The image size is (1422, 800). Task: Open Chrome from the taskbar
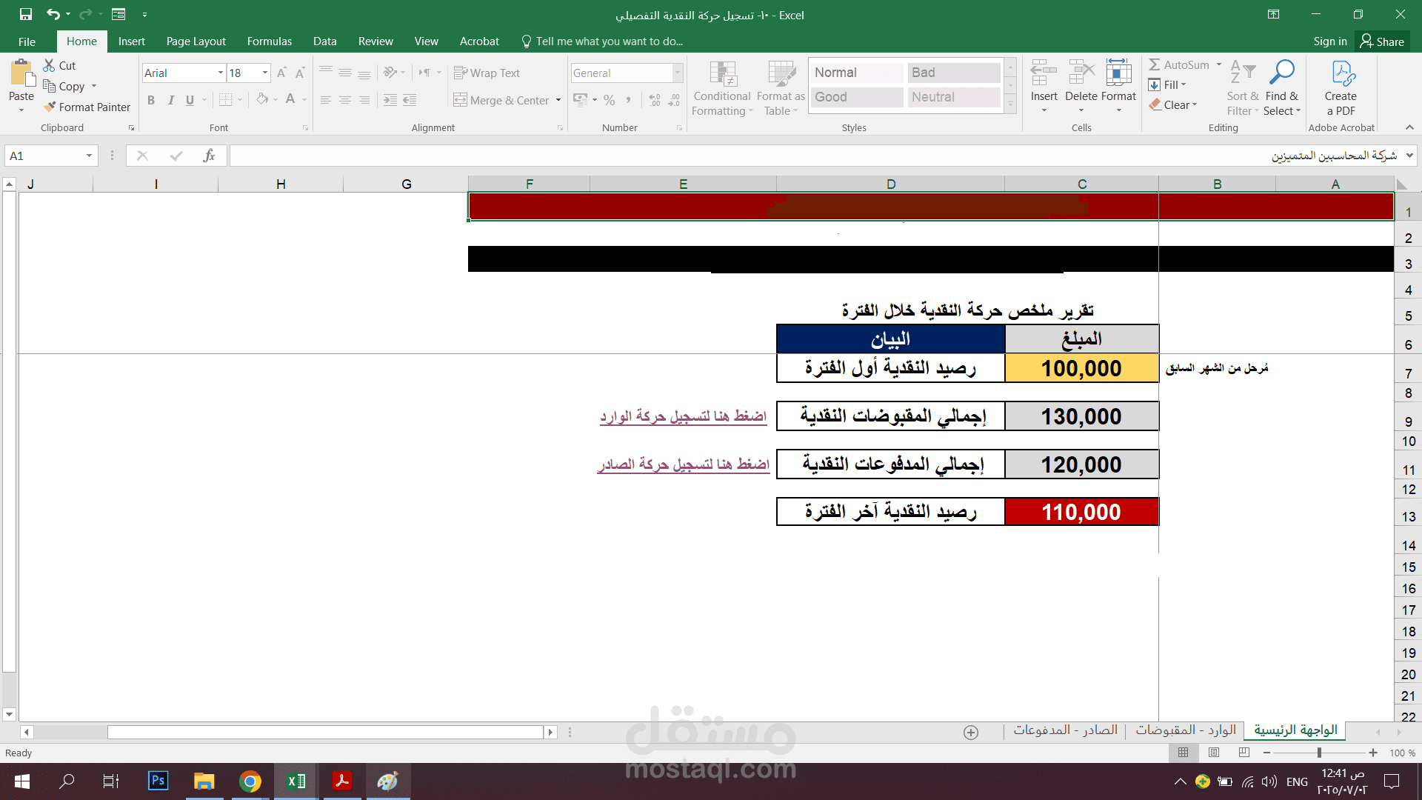pos(250,781)
